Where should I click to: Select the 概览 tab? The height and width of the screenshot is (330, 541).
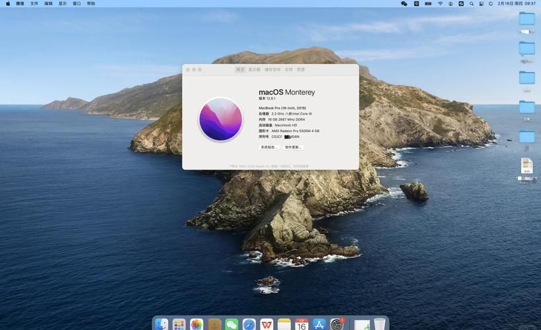[x=240, y=69]
